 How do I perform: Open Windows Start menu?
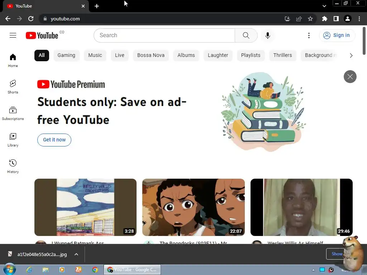[x=9, y=269]
